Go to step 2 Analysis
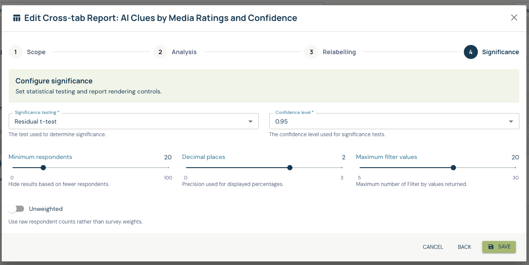Image resolution: width=529 pixels, height=265 pixels. [175, 52]
